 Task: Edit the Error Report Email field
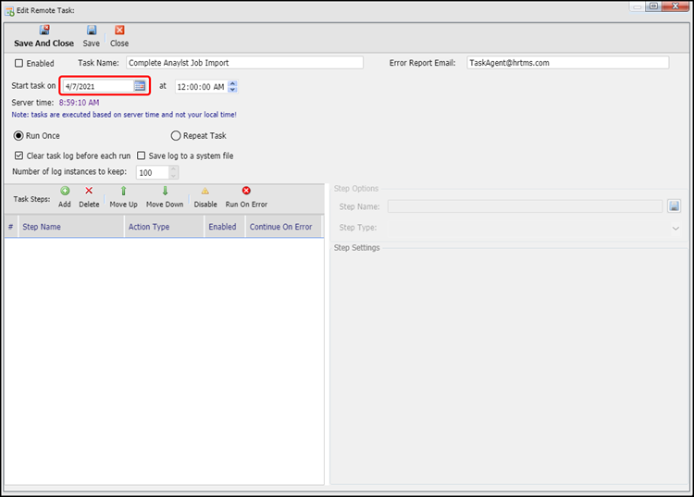click(x=567, y=63)
